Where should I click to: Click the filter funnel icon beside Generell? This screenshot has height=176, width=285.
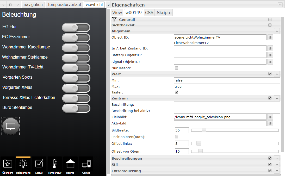point(114,20)
